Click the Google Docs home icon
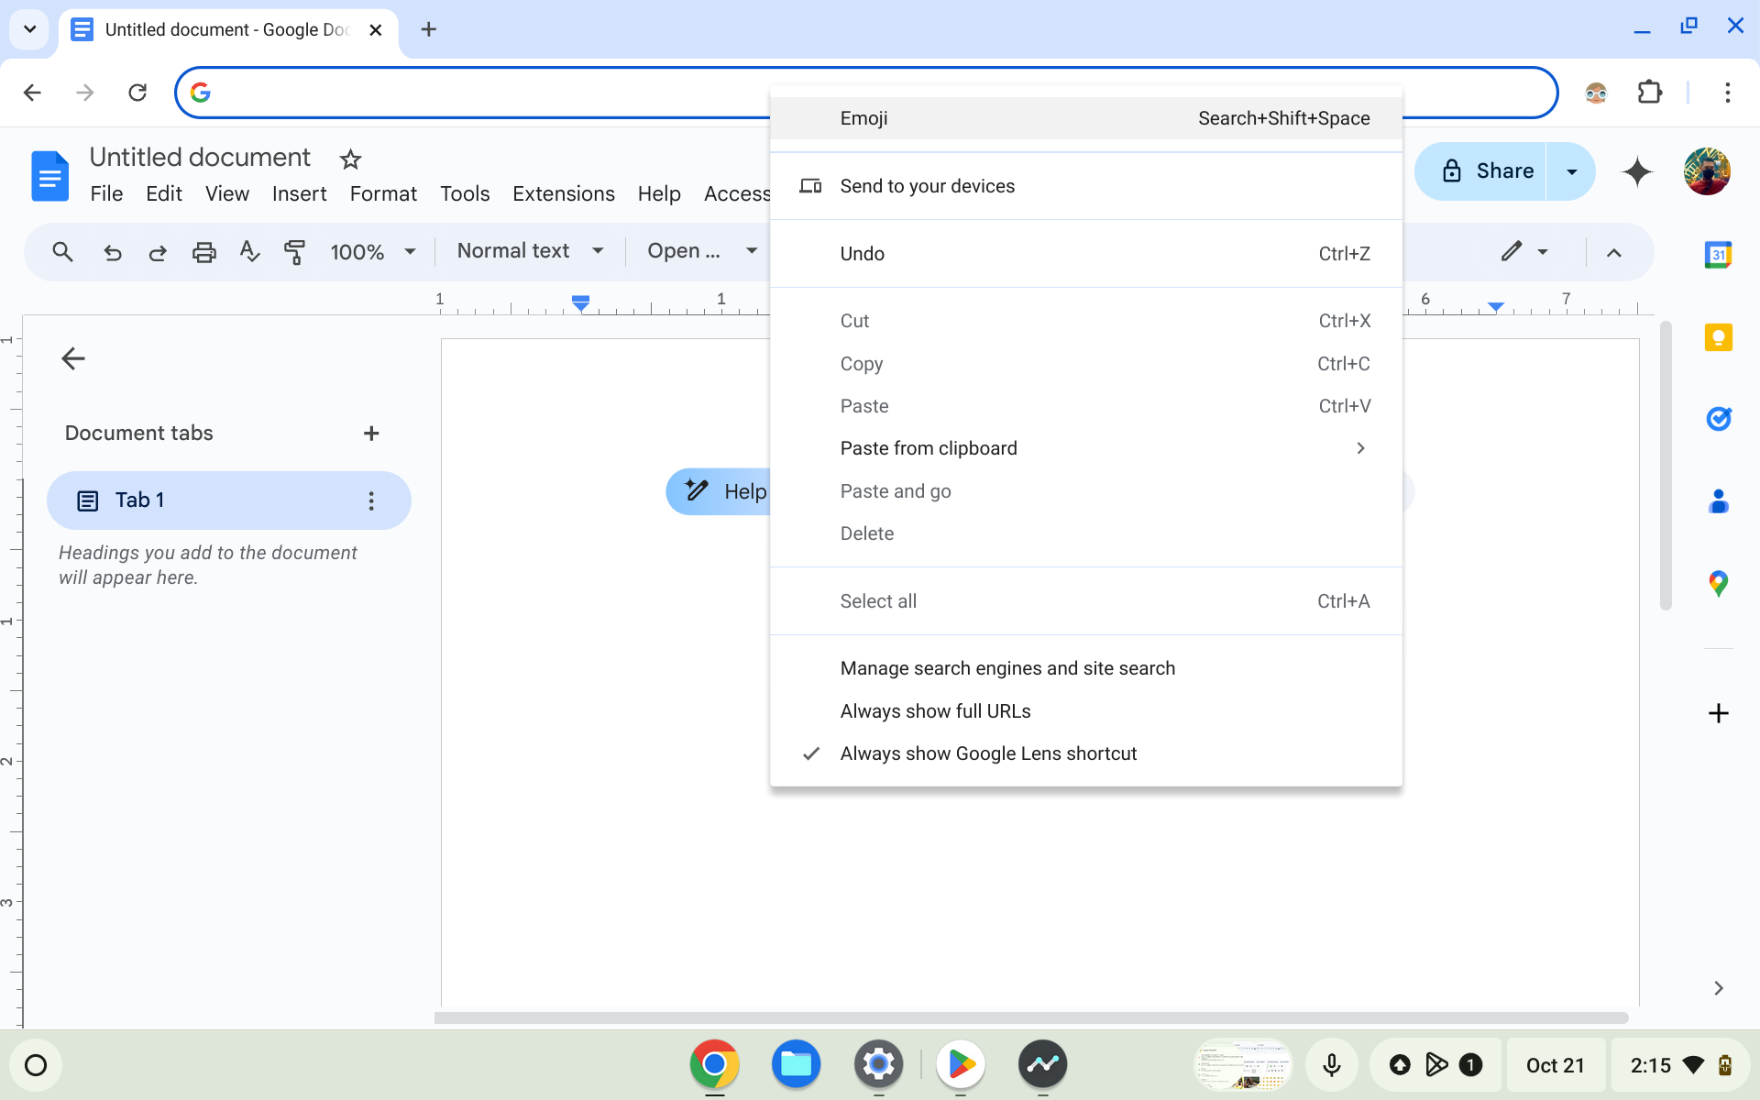This screenshot has width=1760, height=1100. (49, 175)
